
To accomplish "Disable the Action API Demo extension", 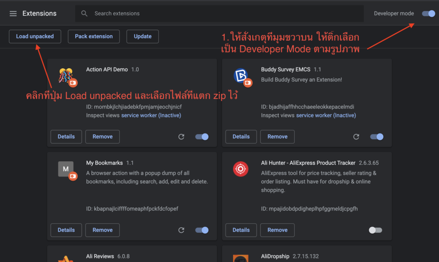I will [202, 137].
